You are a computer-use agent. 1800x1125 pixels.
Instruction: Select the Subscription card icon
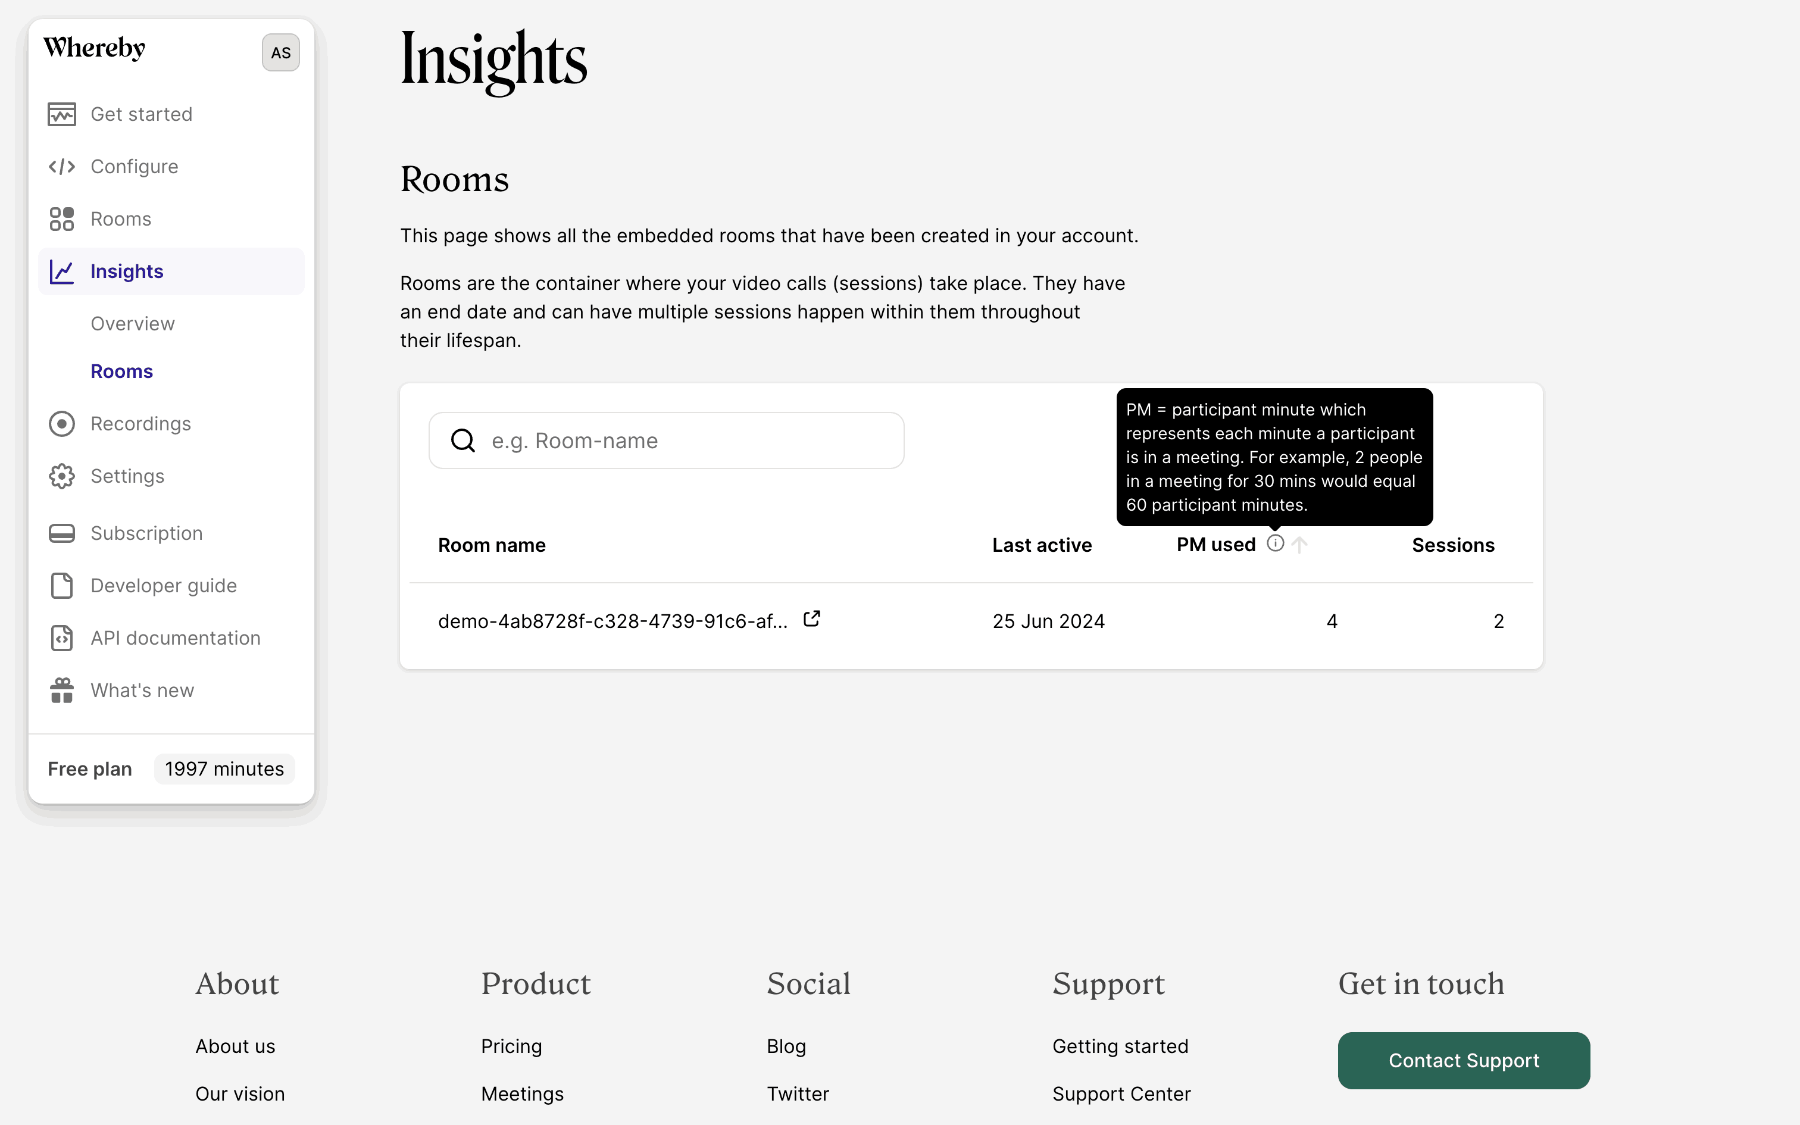coord(62,533)
